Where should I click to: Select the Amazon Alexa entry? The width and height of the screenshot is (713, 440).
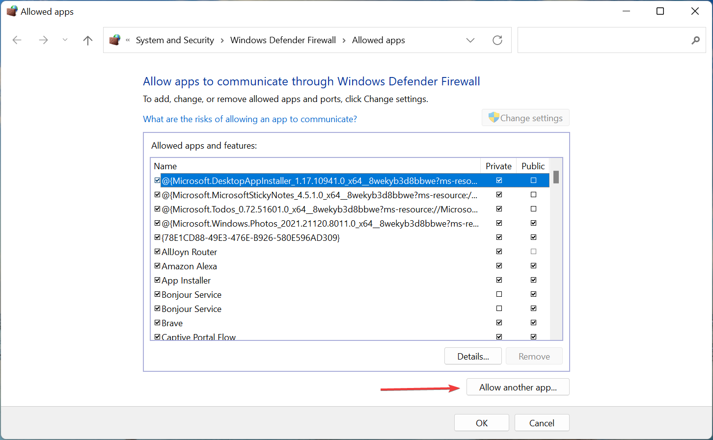click(x=189, y=266)
